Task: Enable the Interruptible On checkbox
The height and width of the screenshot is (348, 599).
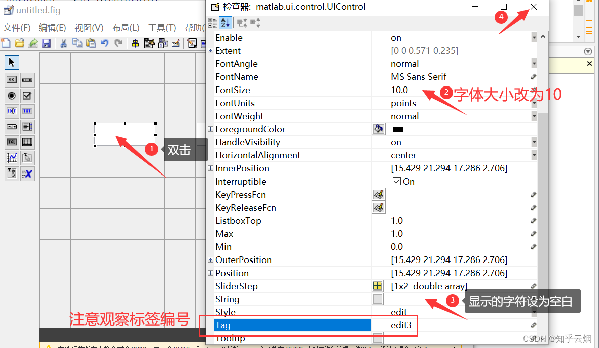Action: tap(397, 181)
